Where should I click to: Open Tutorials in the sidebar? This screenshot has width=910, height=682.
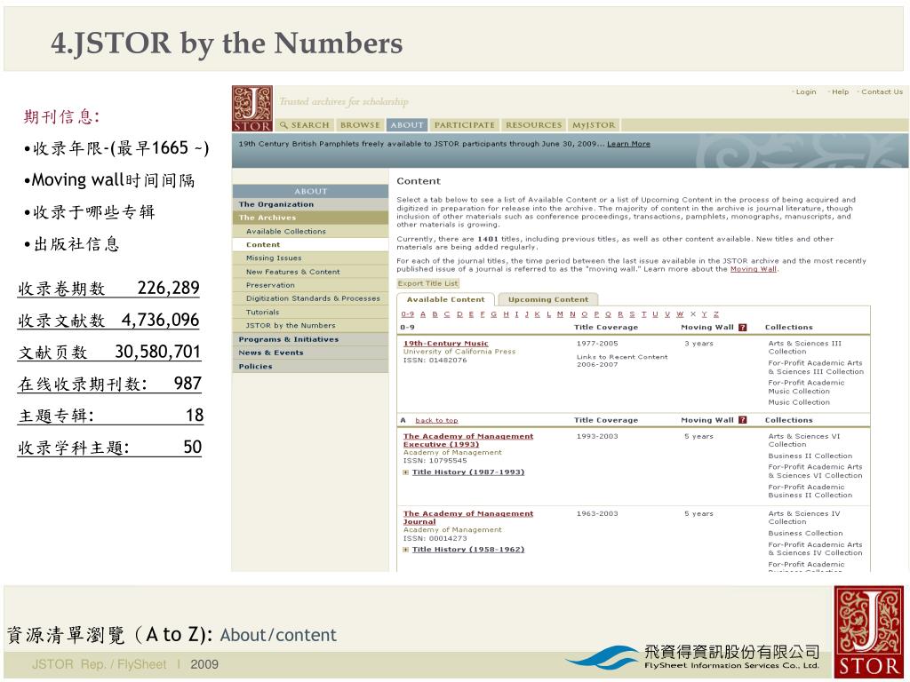(x=310, y=312)
